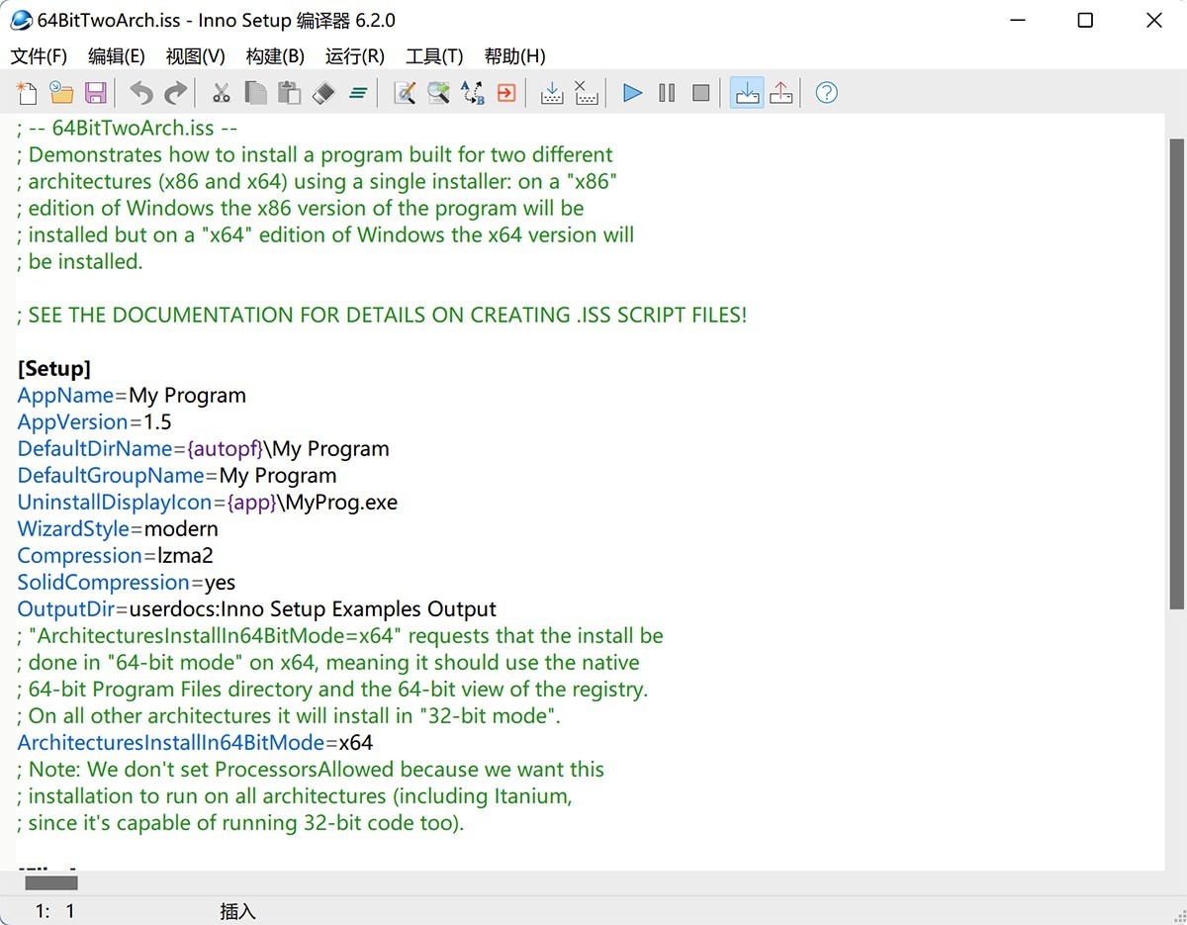This screenshot has height=925, width=1187.
Task: Delete selection with eraser icon
Action: pyautogui.click(x=323, y=93)
